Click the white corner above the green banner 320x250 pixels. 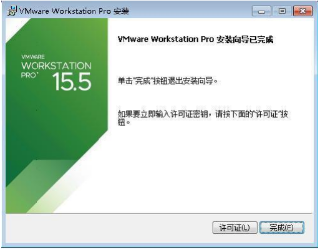[x=14, y=26]
